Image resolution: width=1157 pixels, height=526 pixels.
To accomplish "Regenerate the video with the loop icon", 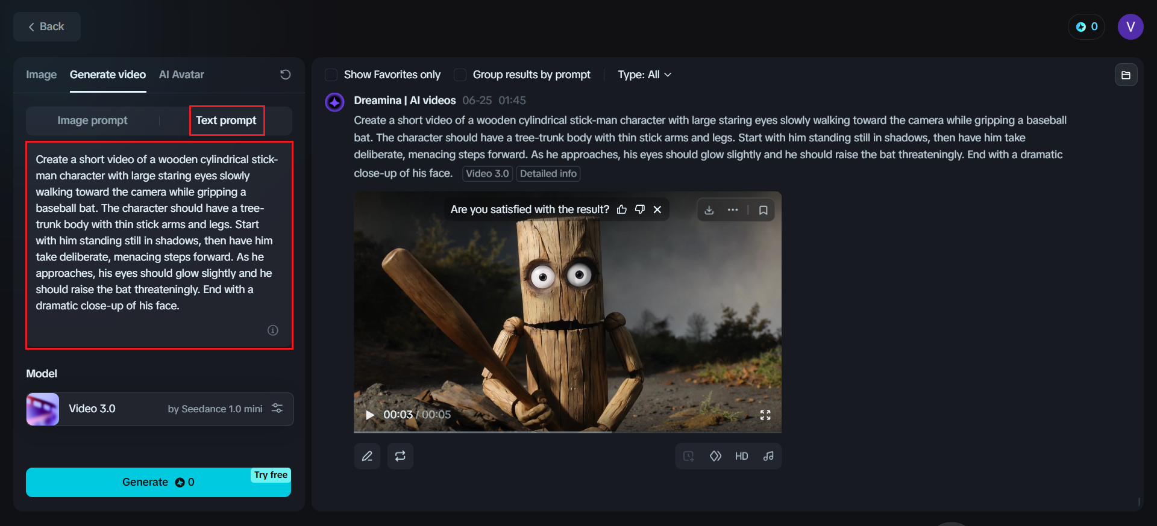I will 400,456.
